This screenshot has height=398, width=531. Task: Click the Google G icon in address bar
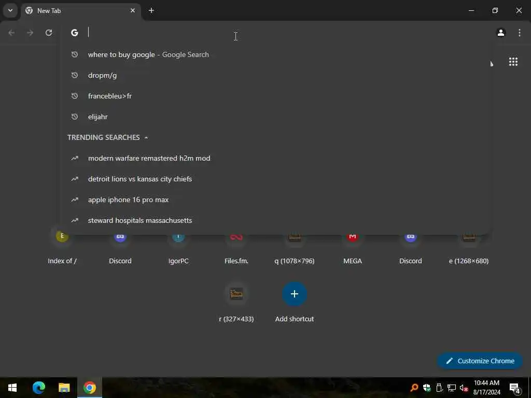click(x=75, y=33)
